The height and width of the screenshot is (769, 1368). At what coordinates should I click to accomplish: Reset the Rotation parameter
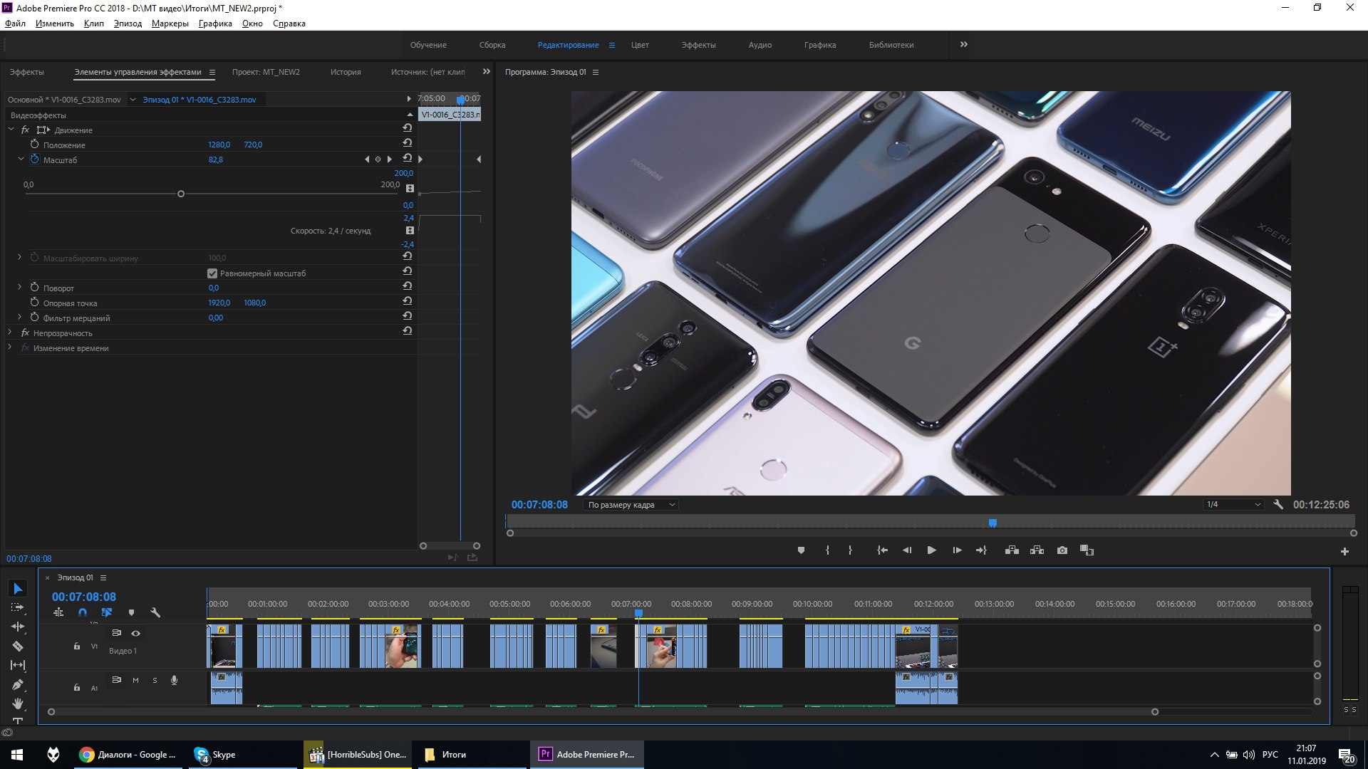pyautogui.click(x=408, y=286)
